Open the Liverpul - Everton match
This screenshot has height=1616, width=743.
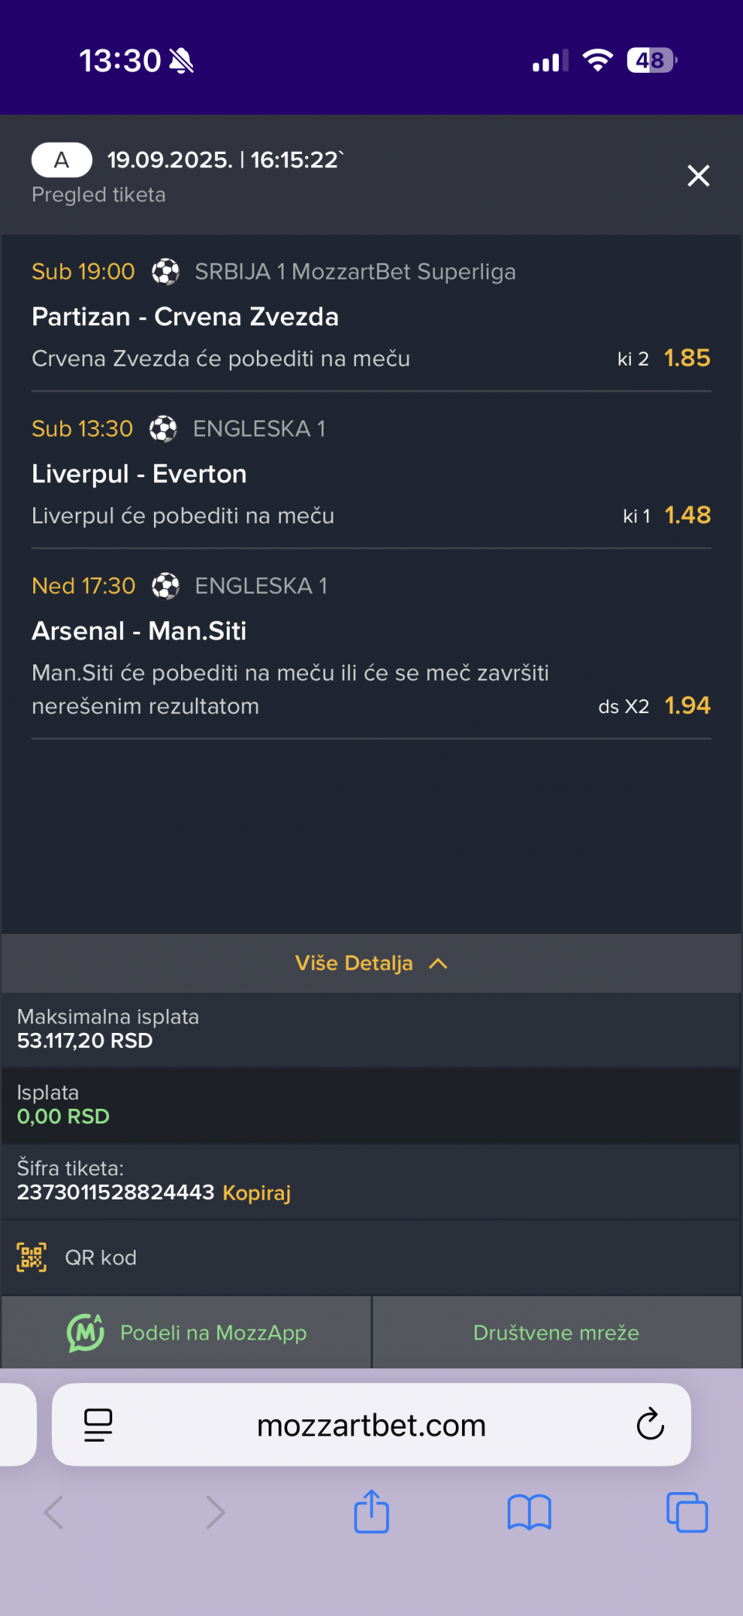coord(139,474)
